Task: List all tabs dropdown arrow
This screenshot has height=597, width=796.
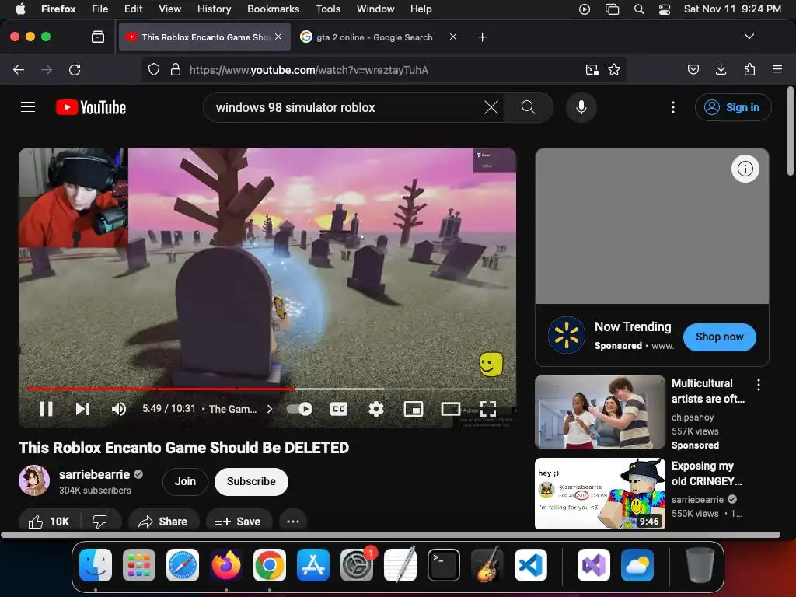Action: pyautogui.click(x=749, y=37)
